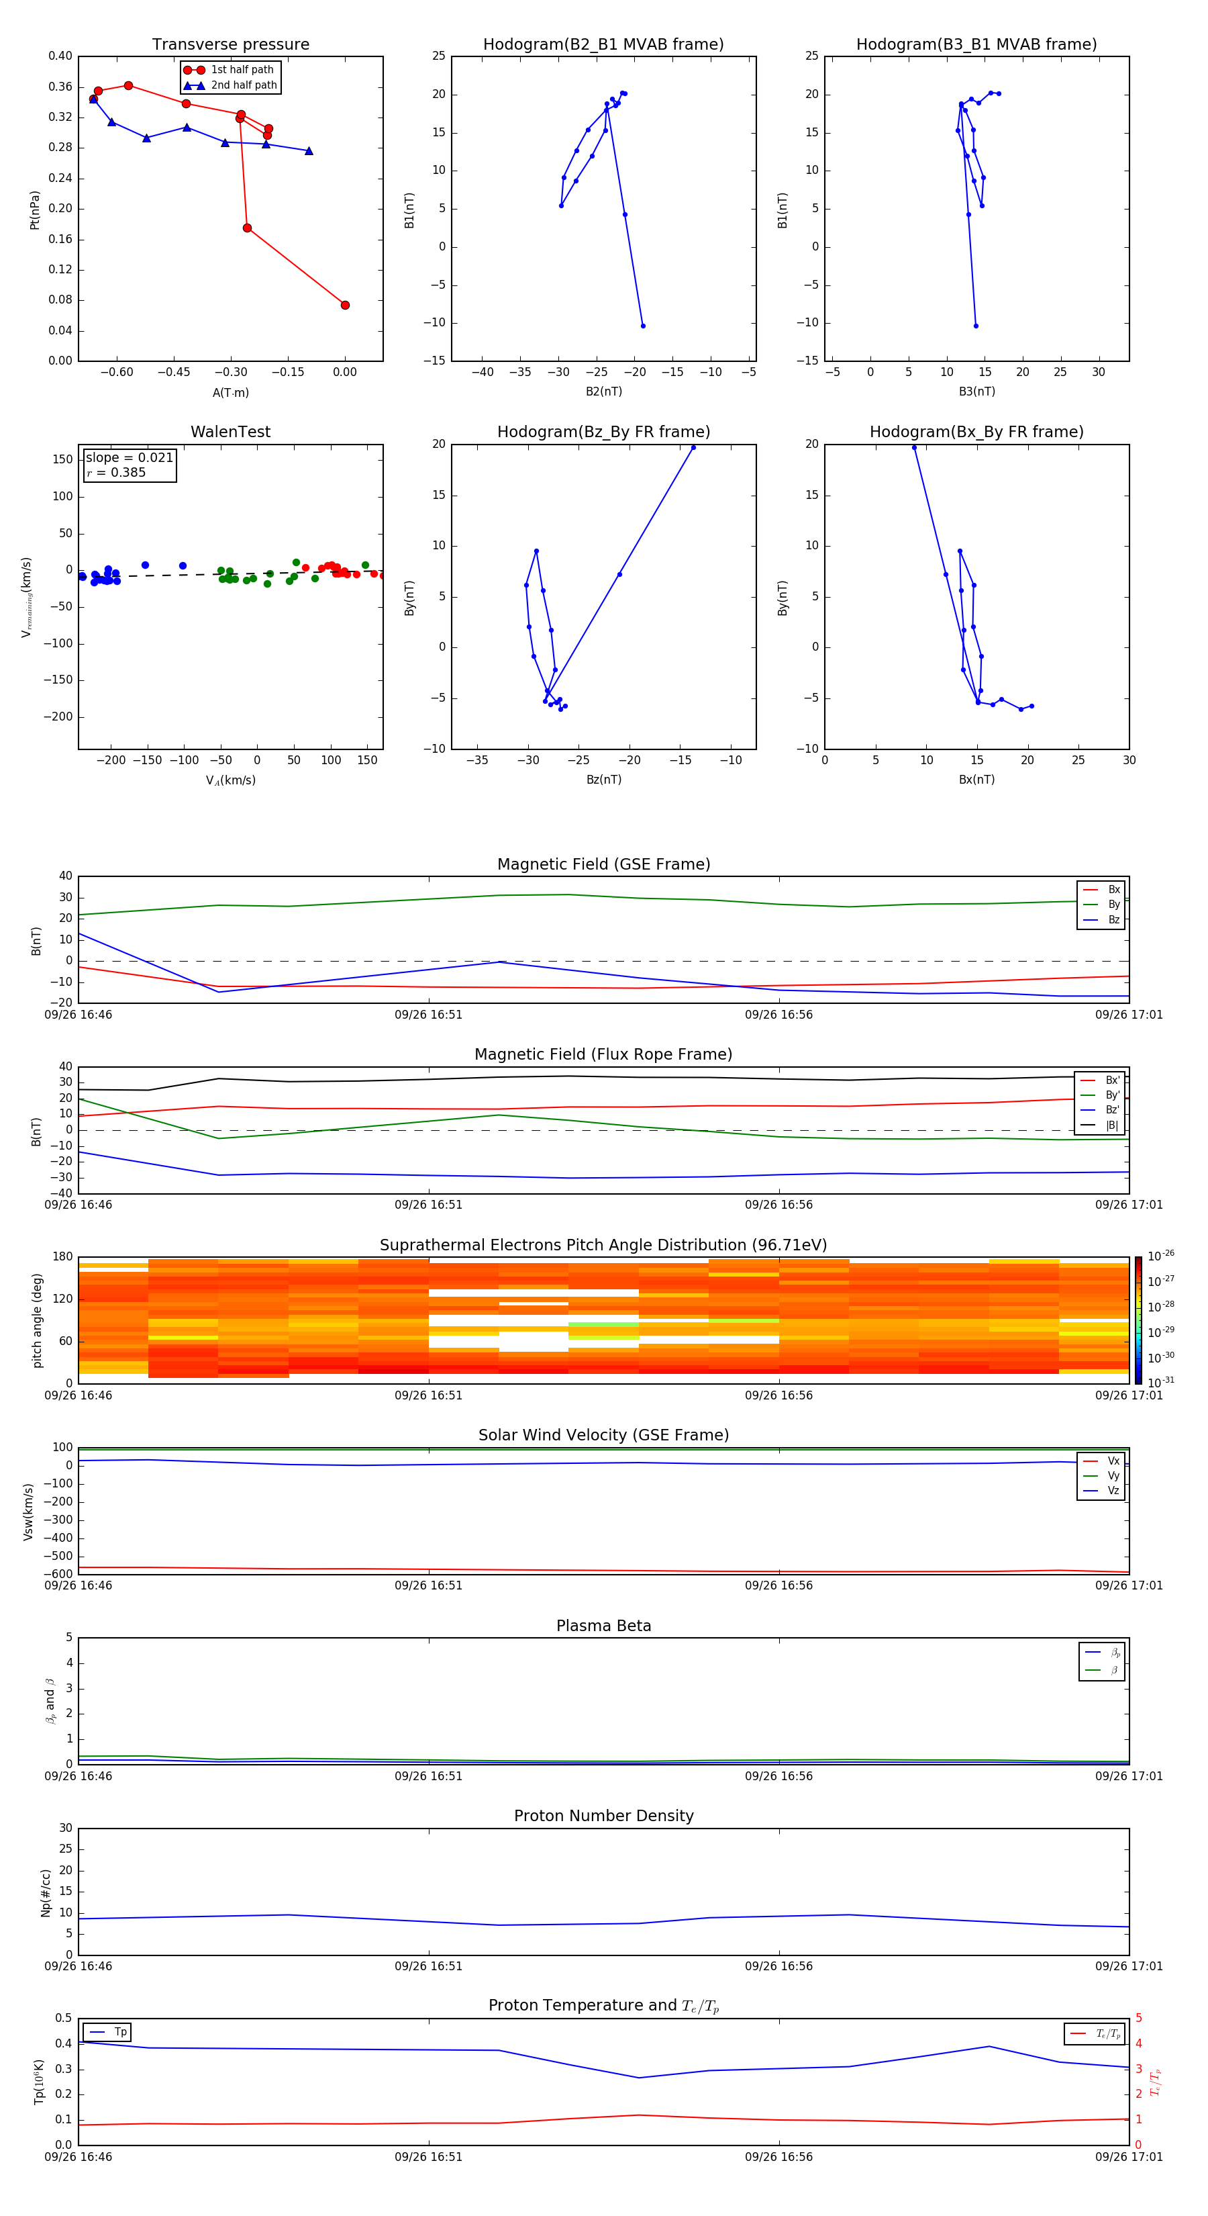Click the 'Hodogram(Bx_By FR frame)' title
The width and height of the screenshot is (1208, 2216).
pyautogui.click(x=976, y=432)
